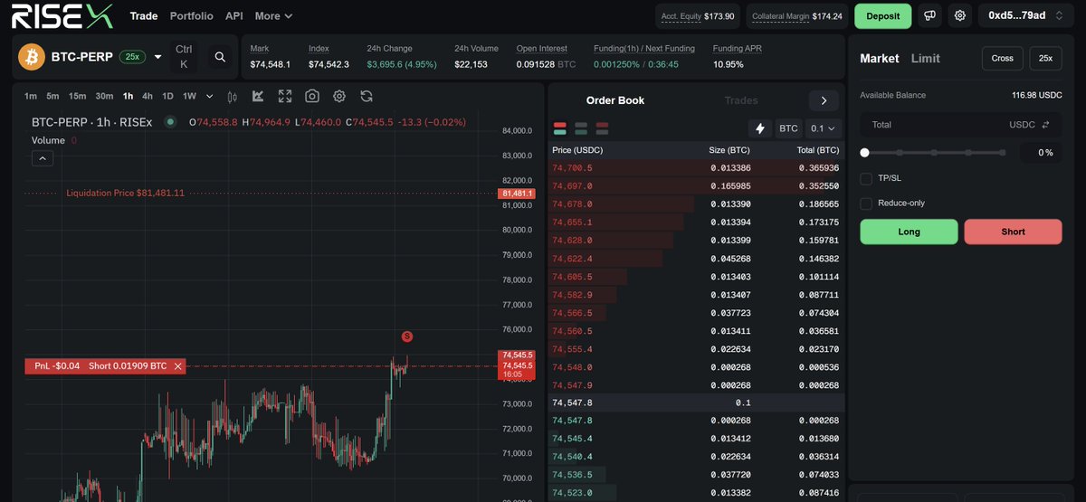Show both bids and asks order book view
Viewport: 1086px width, 502px height.
click(559, 128)
